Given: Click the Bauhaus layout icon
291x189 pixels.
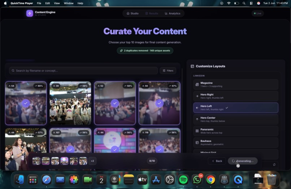Looking at the screenshot, I should tap(197, 142).
